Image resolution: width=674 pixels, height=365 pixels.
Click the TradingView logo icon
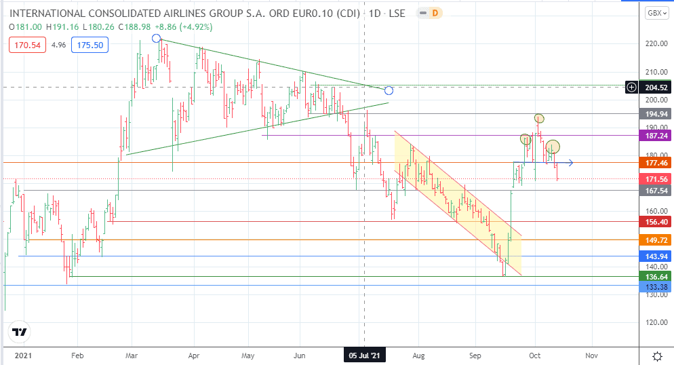[20, 332]
